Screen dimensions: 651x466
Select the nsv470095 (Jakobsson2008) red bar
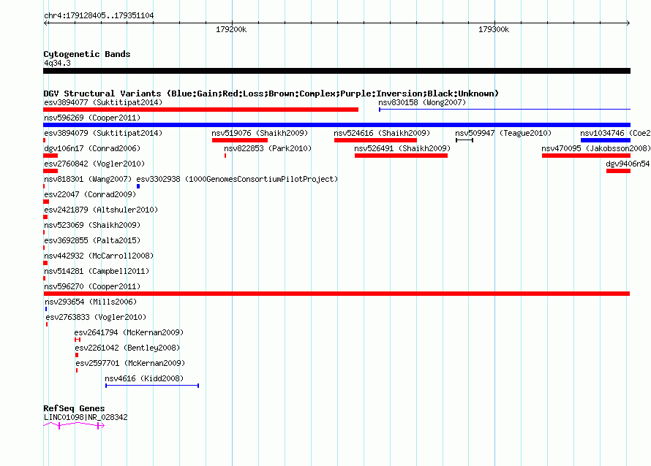(586, 156)
